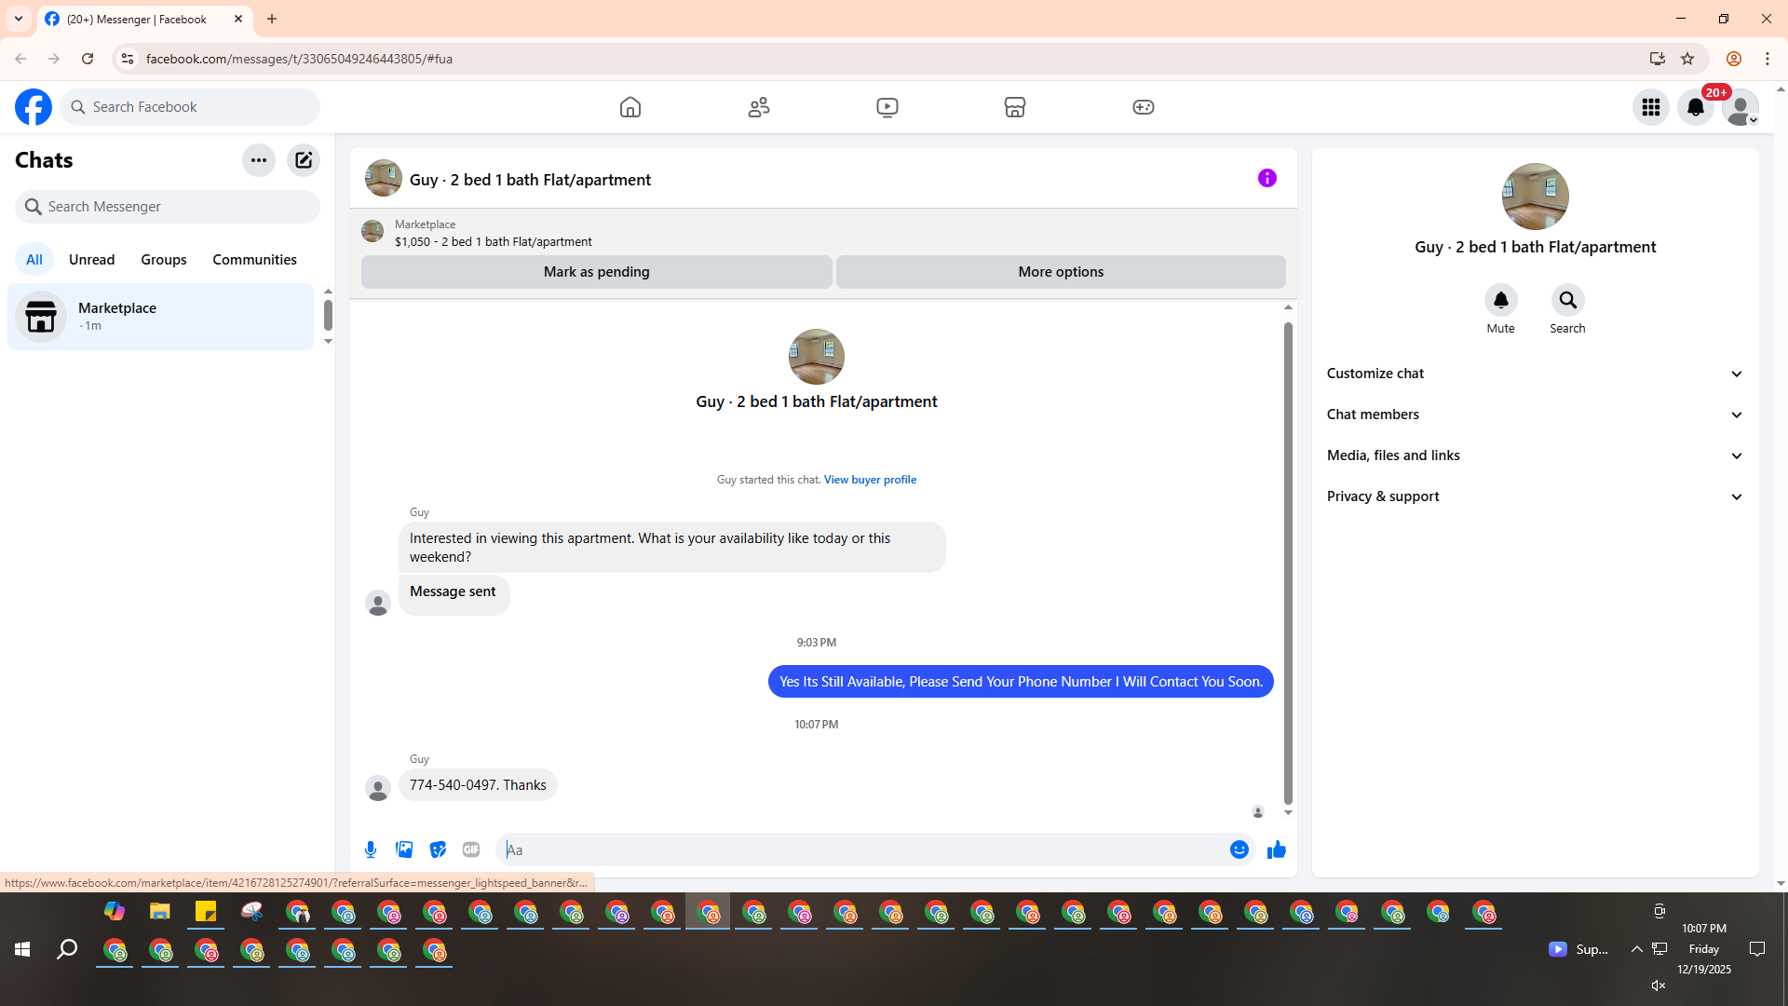The image size is (1788, 1006).
Task: Open the notifications bell
Action: point(1695,107)
